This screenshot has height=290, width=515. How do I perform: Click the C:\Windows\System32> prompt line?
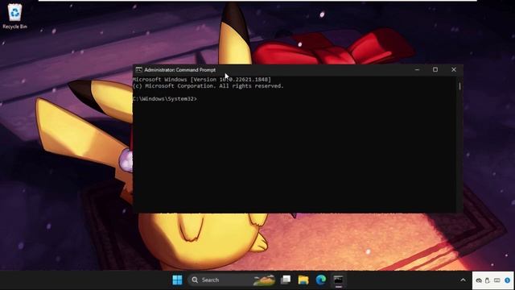(165, 98)
